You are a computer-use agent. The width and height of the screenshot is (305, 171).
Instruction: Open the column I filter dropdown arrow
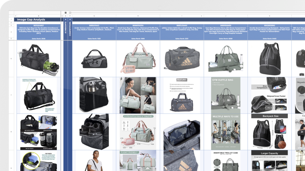coord(201,16)
